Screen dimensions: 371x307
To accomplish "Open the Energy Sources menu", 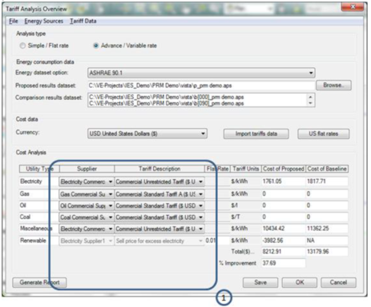I will [x=44, y=21].
